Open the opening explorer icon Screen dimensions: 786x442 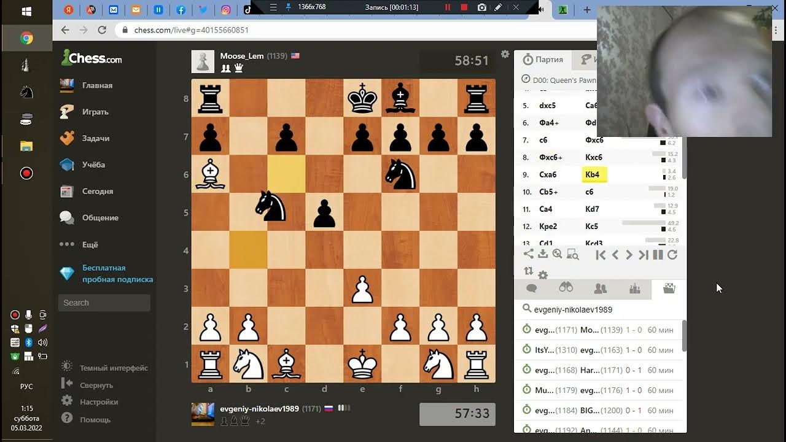click(x=572, y=254)
